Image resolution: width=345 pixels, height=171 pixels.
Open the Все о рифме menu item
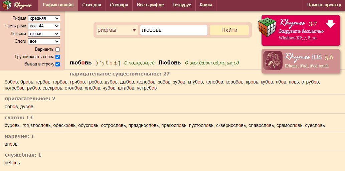150,5
